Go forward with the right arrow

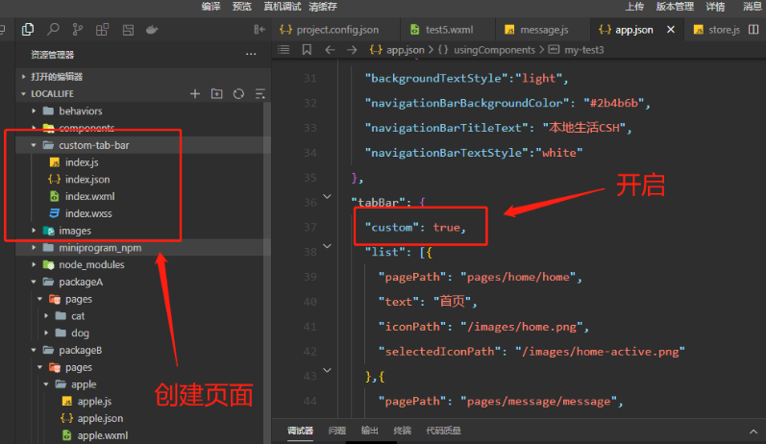pos(352,49)
